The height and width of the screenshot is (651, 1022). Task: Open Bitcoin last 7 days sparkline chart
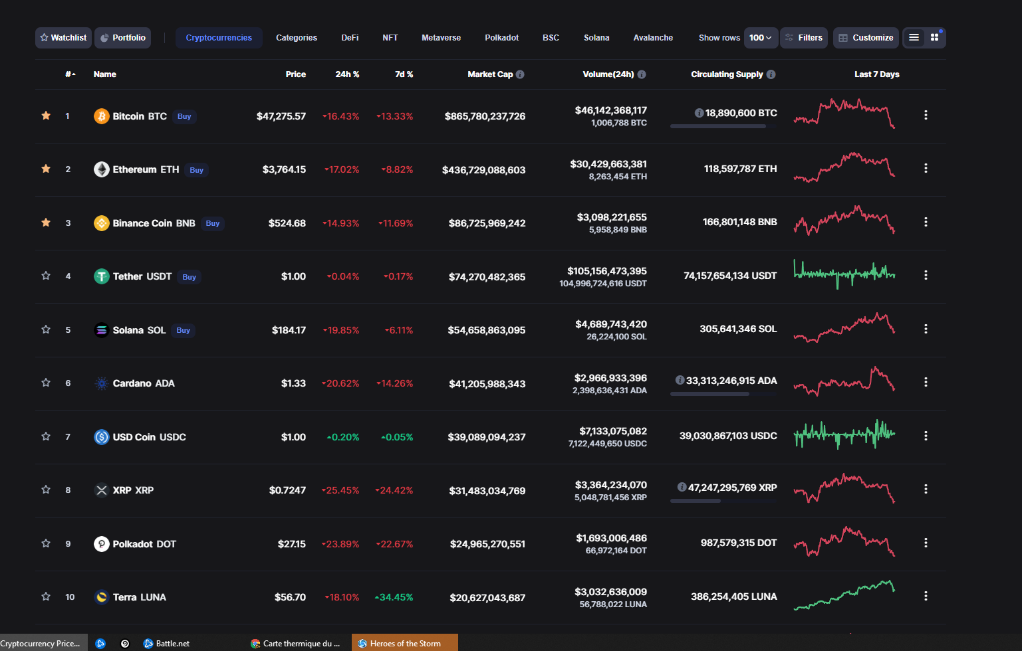[x=844, y=113]
